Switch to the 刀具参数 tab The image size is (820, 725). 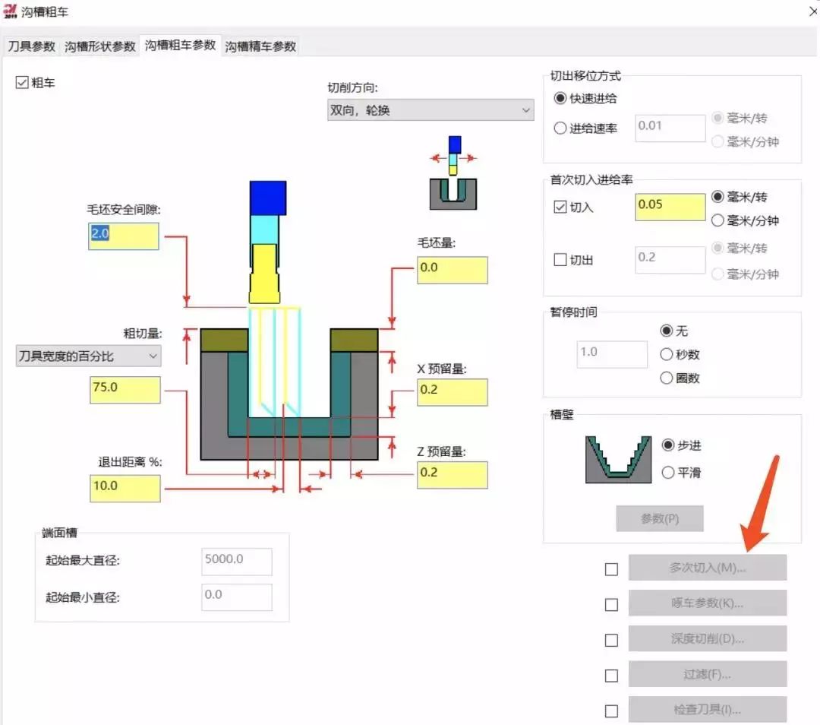click(x=32, y=46)
